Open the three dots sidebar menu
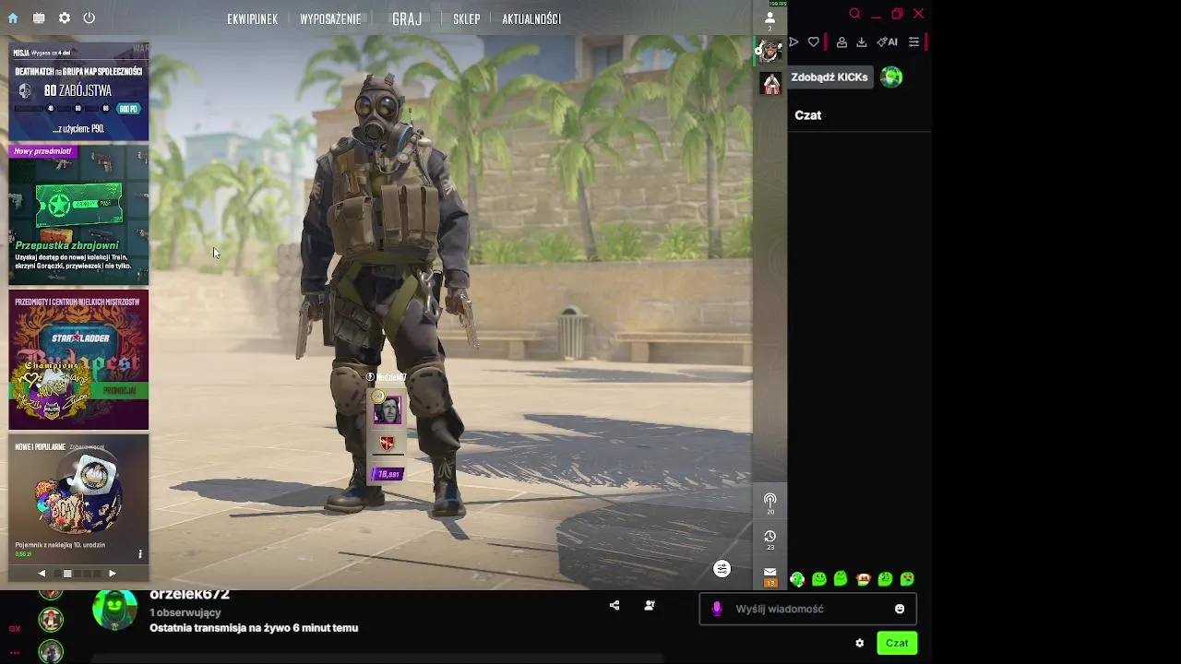Viewport: 1181px width, 664px height. [15, 652]
